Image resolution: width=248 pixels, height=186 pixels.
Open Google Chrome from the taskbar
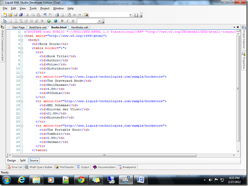tap(80, 179)
